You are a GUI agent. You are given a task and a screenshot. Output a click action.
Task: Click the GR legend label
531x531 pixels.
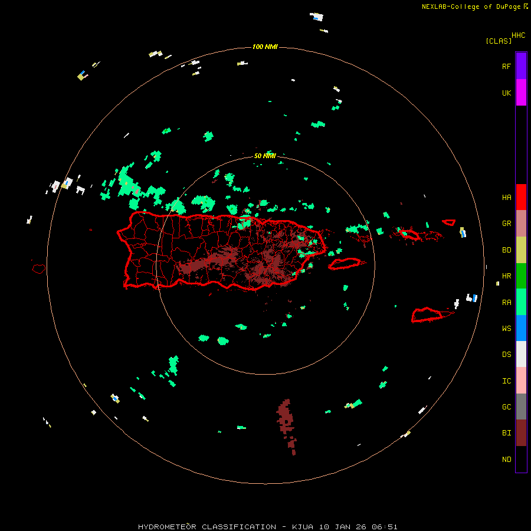coord(506,223)
